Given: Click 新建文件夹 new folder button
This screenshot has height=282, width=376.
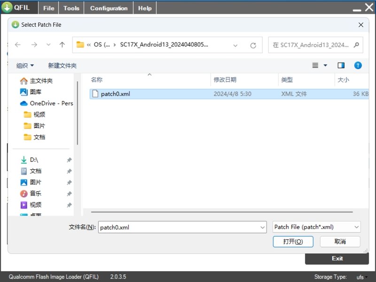Looking at the screenshot, I should (x=63, y=65).
